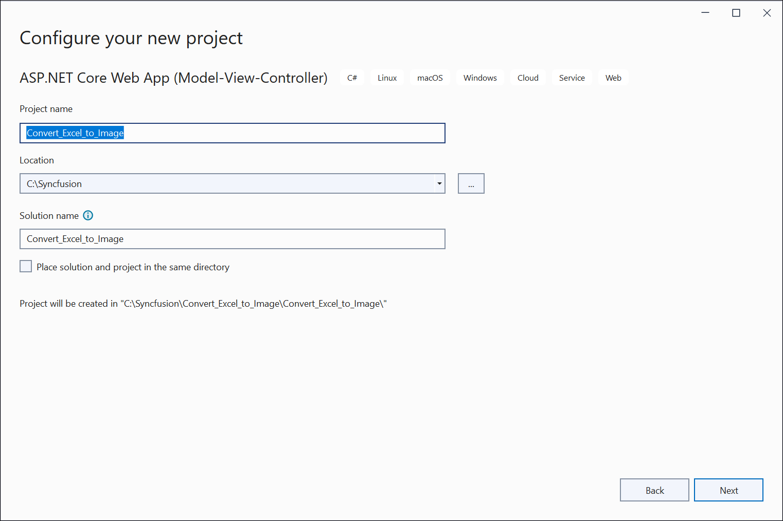Click the C# tag
The height and width of the screenshot is (521, 783).
[352, 78]
